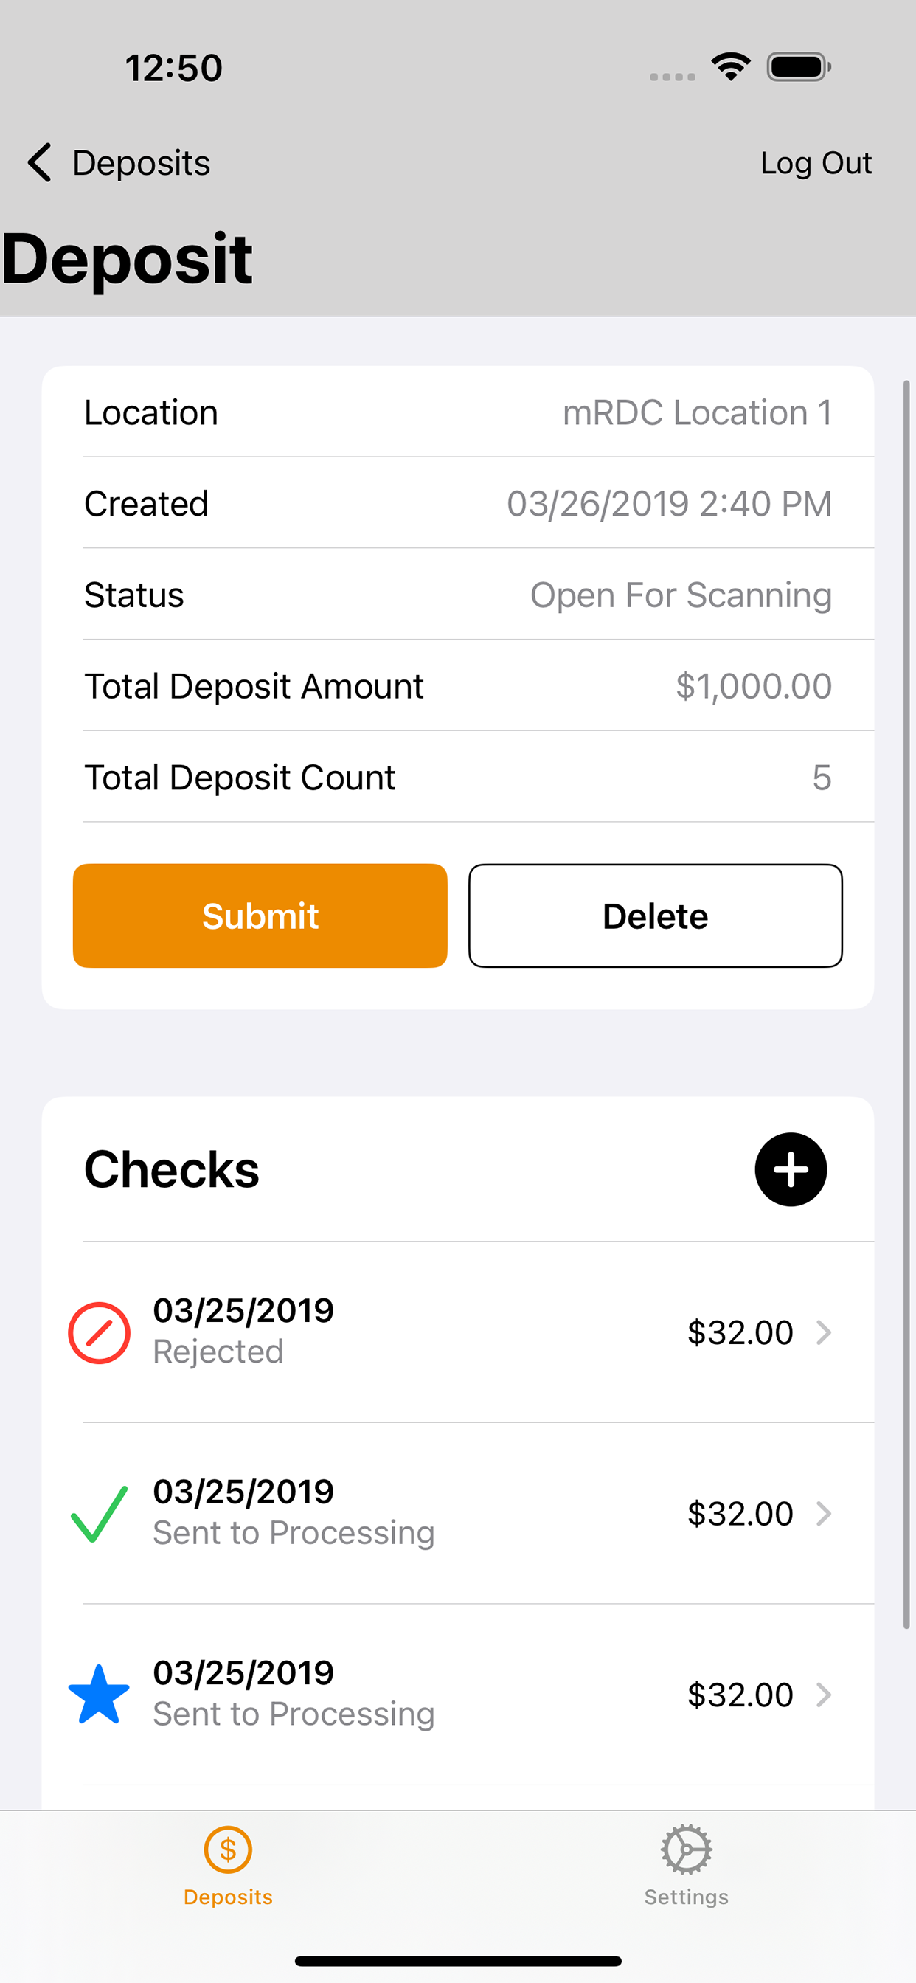Open the chevron beside the green checkmark check
Image resolution: width=916 pixels, height=1983 pixels.
[824, 1513]
